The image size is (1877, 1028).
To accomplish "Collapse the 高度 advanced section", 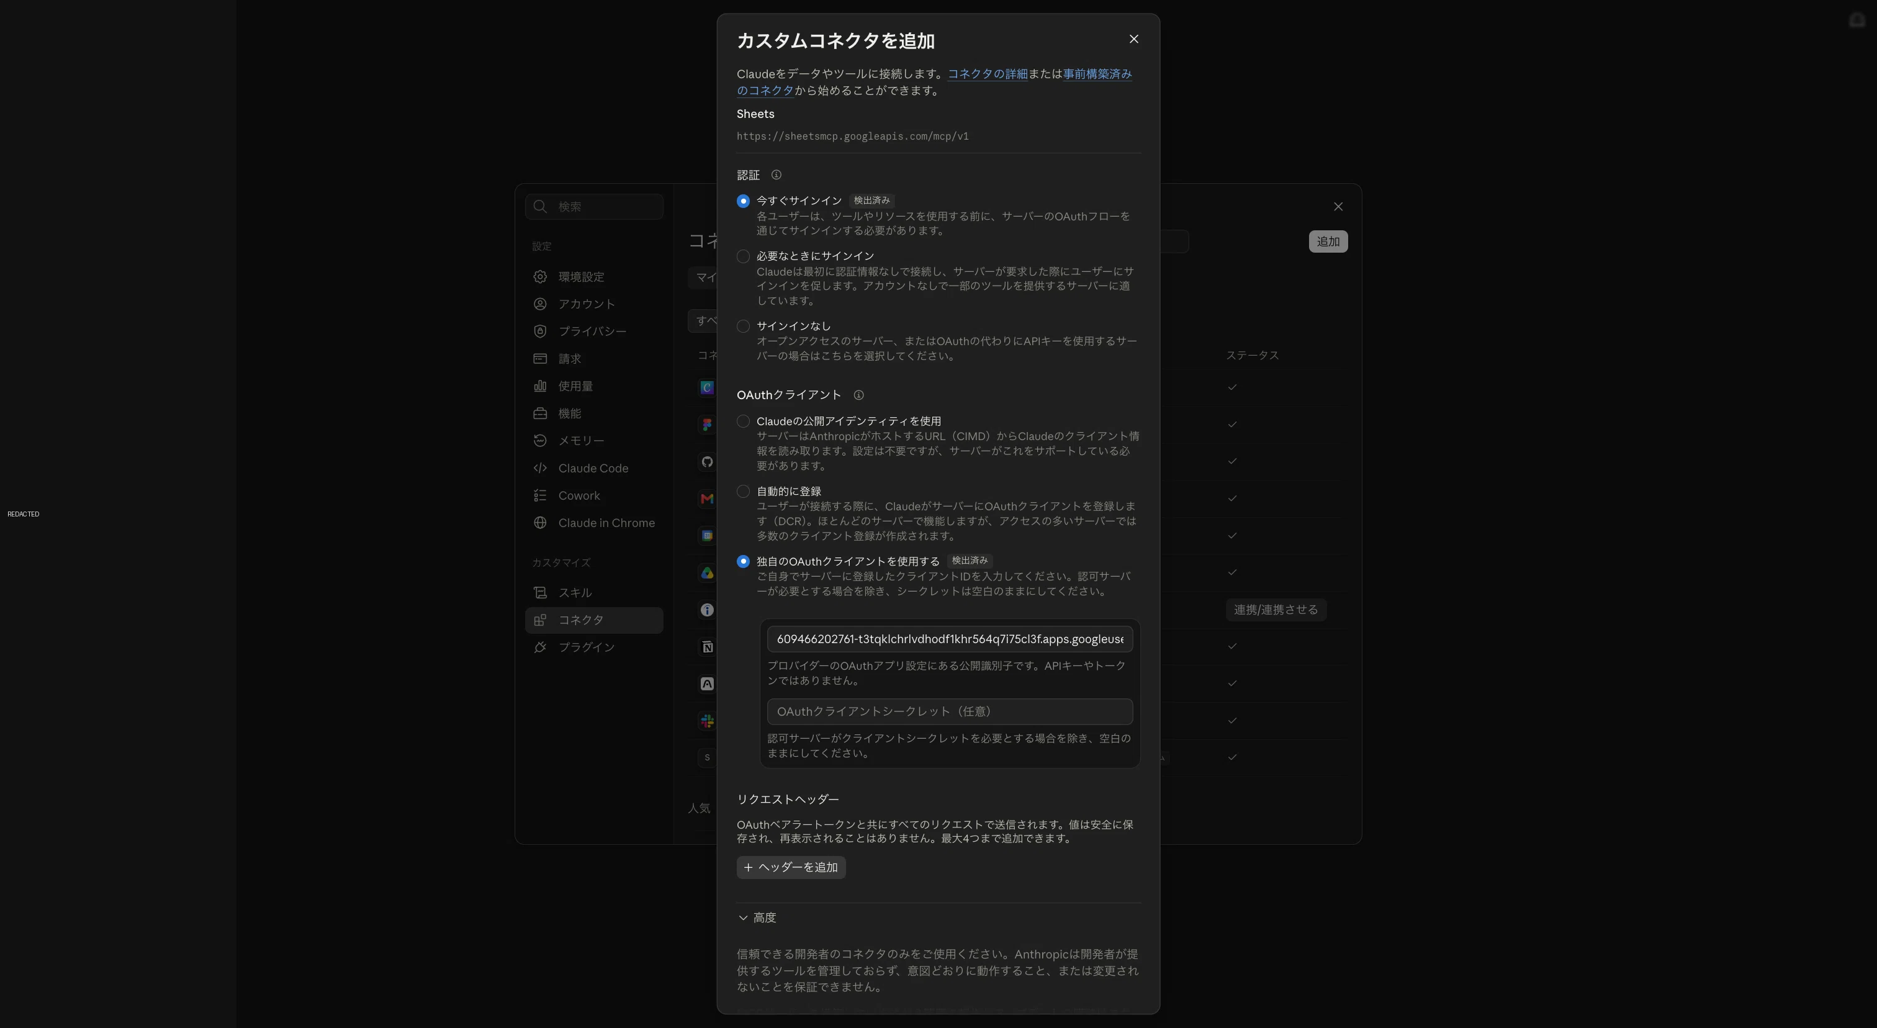I will 757,918.
